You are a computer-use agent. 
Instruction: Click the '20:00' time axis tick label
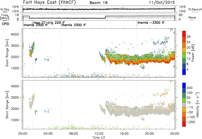[149, 134]
